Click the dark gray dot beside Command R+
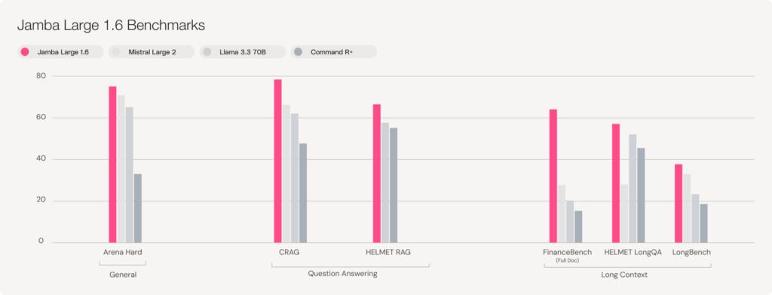The width and height of the screenshot is (772, 295). click(299, 52)
